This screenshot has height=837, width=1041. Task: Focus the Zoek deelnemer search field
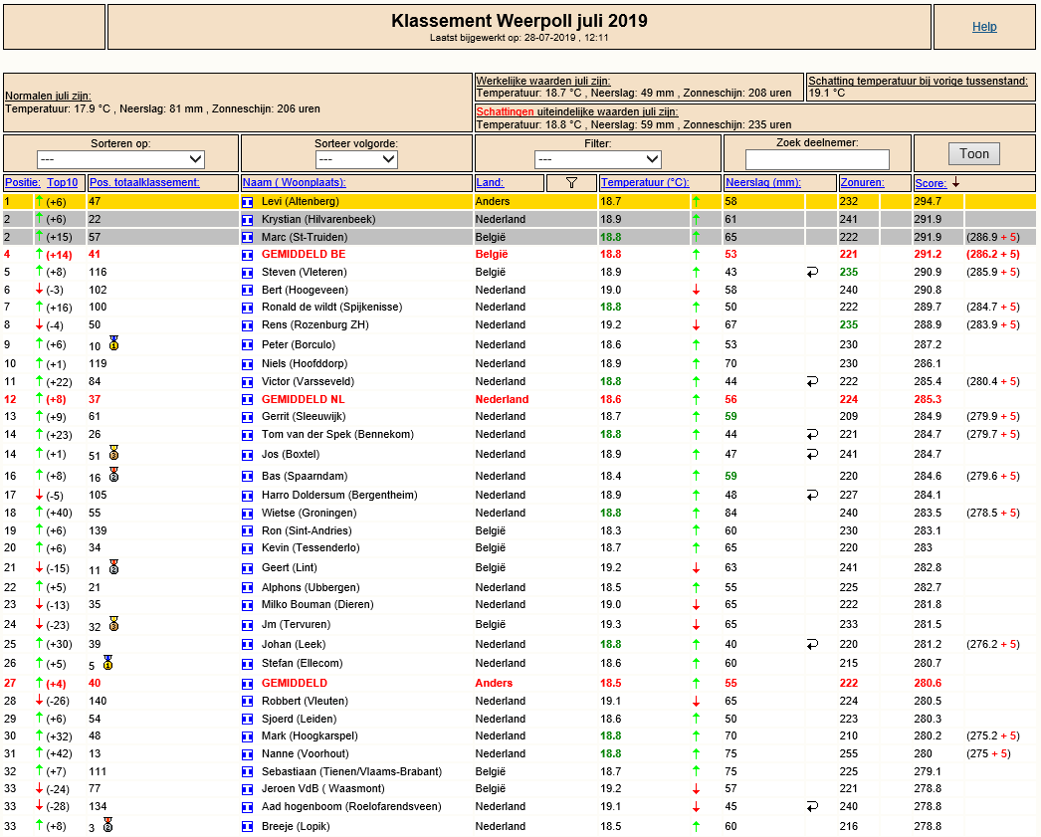coord(817,159)
